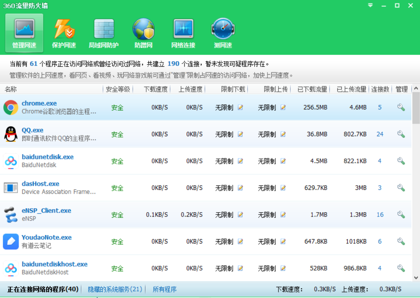Sort by 上传速度 column header
The image size is (420, 298).
pyautogui.click(x=190, y=89)
